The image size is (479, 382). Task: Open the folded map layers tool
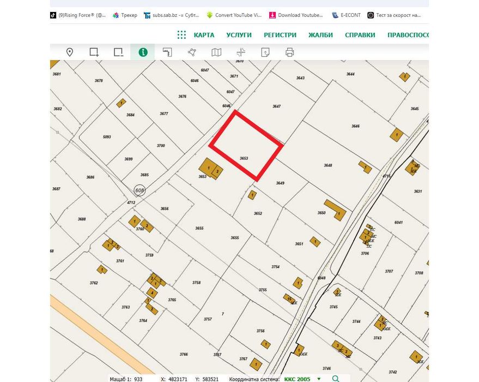point(216,52)
